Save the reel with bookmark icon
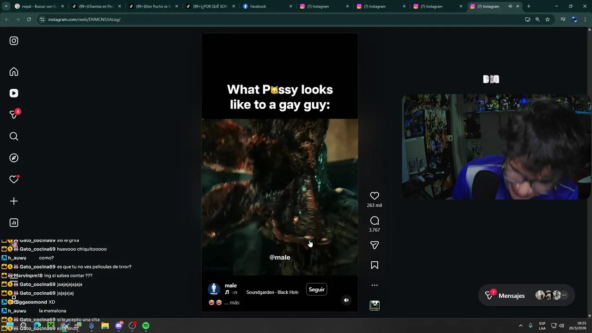 [375, 265]
